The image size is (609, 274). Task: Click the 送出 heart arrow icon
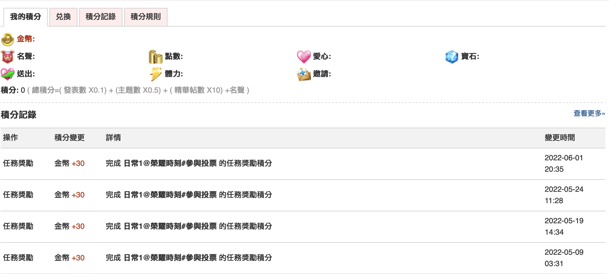(8, 74)
